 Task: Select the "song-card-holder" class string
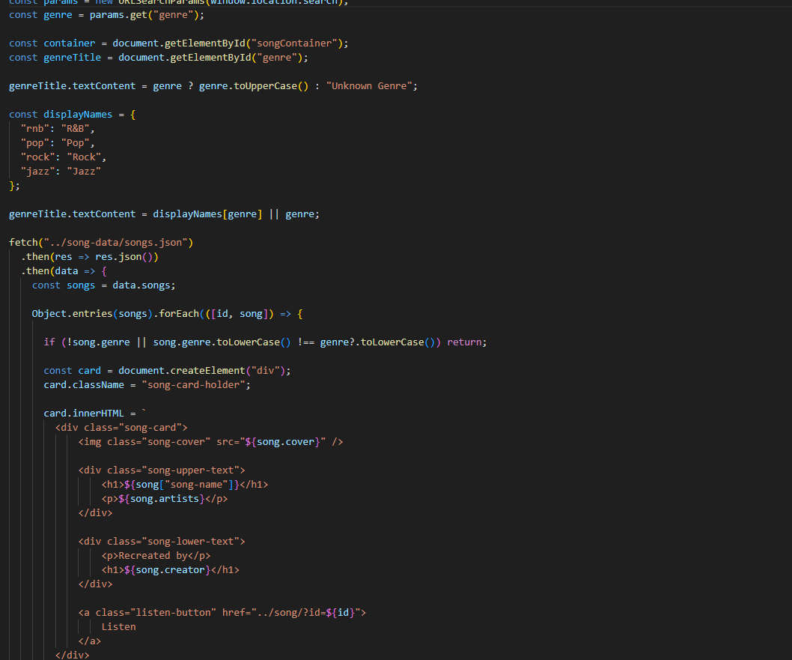195,385
